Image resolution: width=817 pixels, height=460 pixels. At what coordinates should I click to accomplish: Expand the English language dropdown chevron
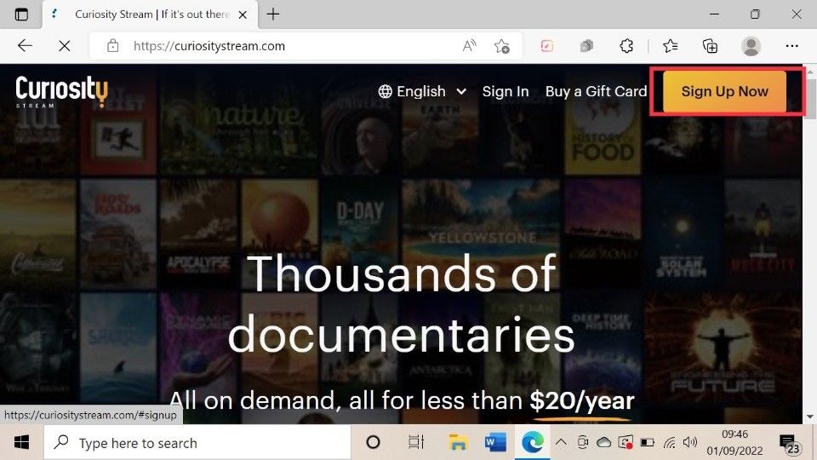(461, 91)
